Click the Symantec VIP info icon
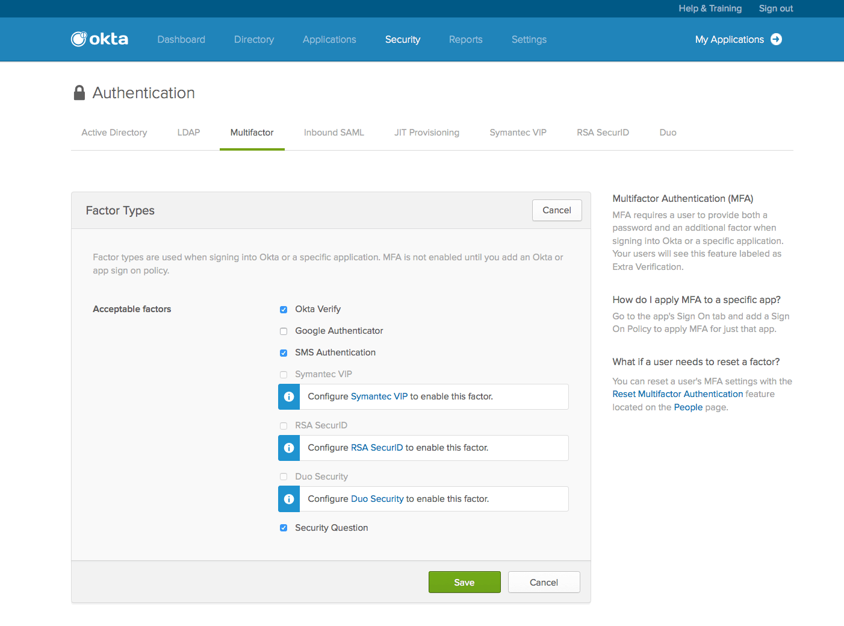This screenshot has height=626, width=844. click(x=289, y=396)
